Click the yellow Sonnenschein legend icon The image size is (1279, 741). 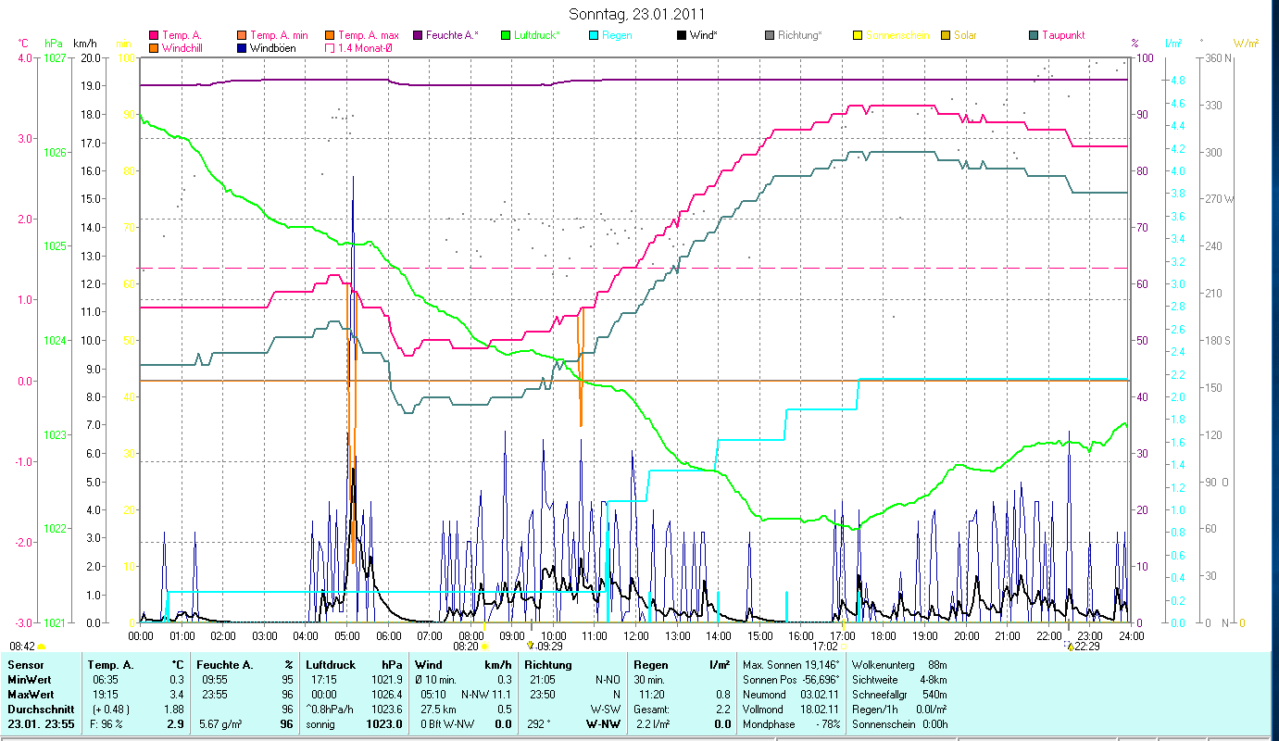click(858, 36)
